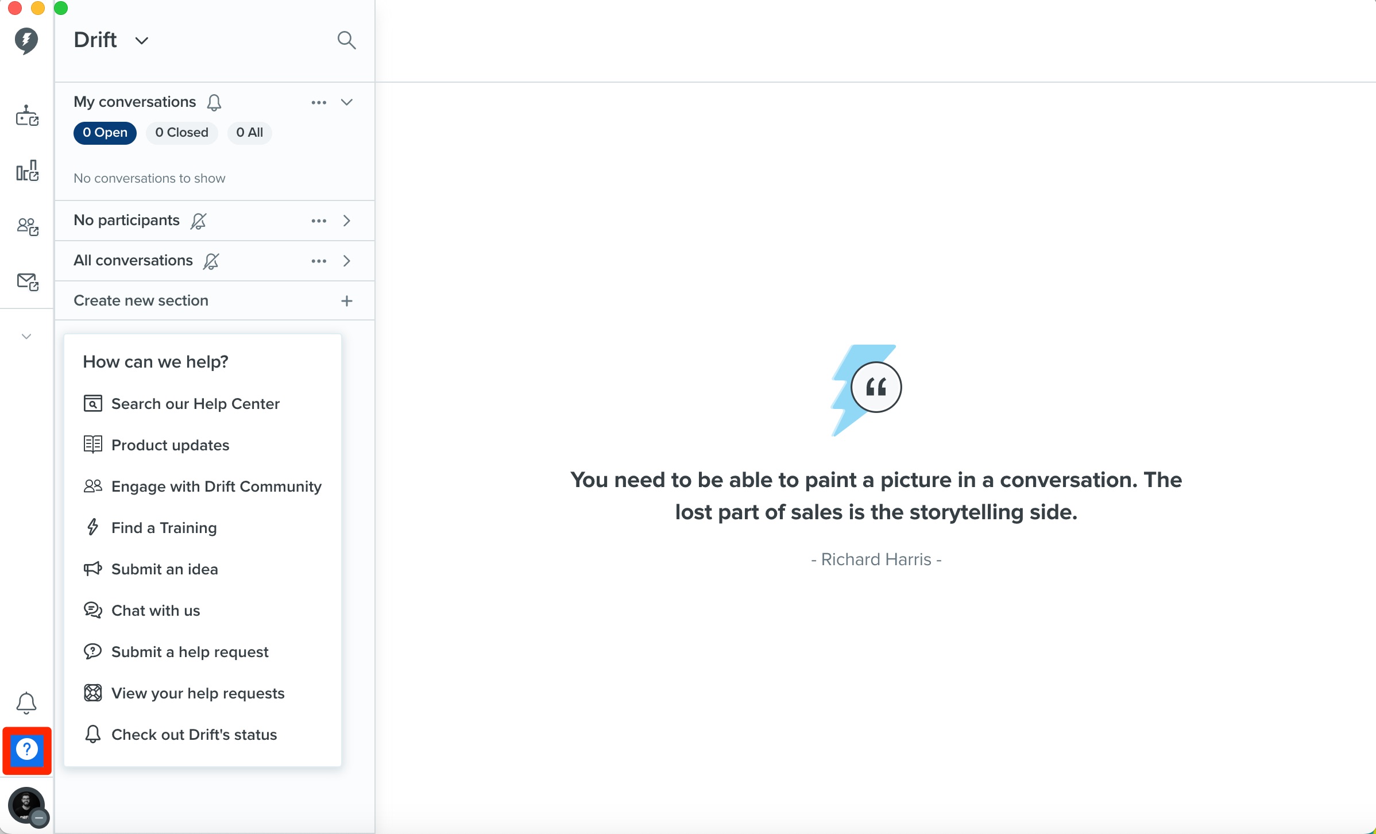Unmute All conversations notification bell
1376x834 pixels.
pyautogui.click(x=211, y=261)
